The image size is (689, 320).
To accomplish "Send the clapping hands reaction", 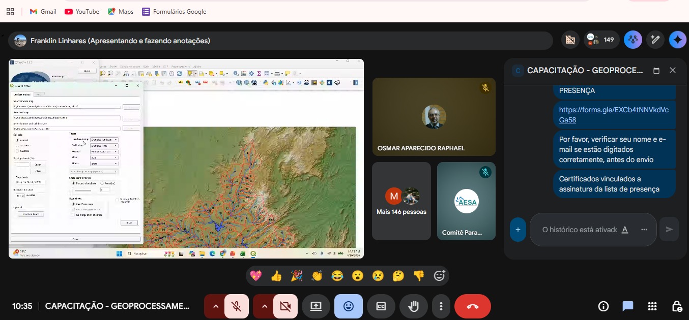I will [317, 276].
